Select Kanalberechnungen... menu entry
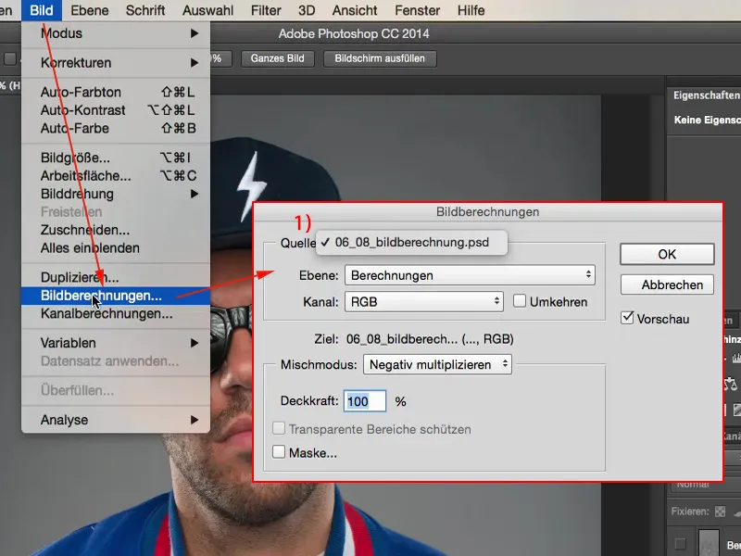The image size is (741, 556). point(116,313)
